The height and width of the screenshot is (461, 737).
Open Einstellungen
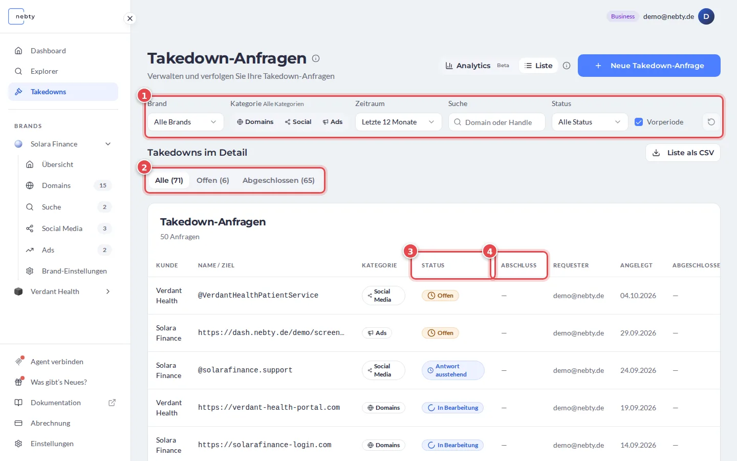click(x=63, y=444)
